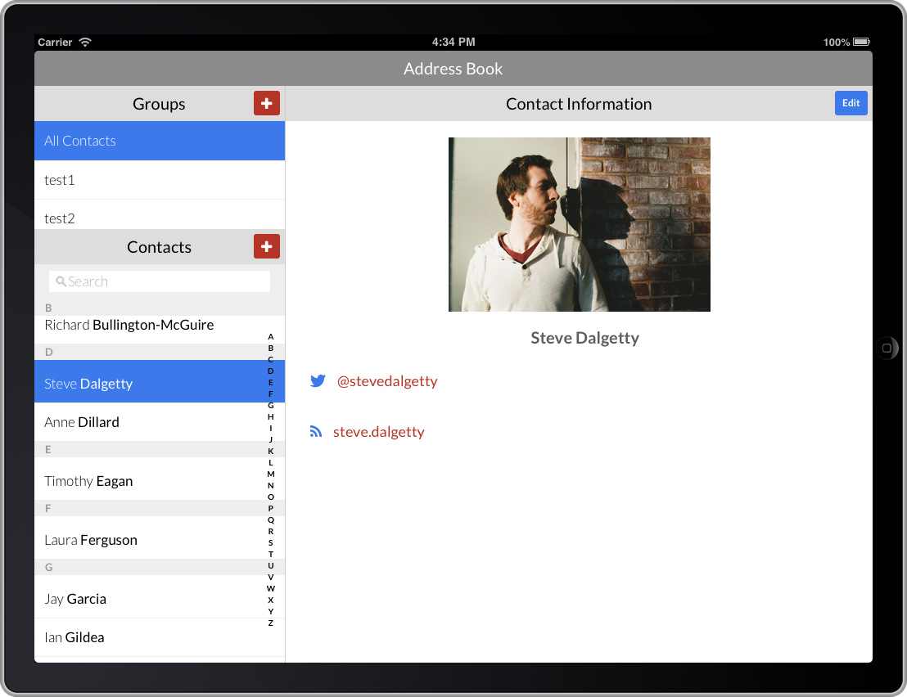Edit the contact information
The height and width of the screenshot is (697, 907).
point(851,103)
